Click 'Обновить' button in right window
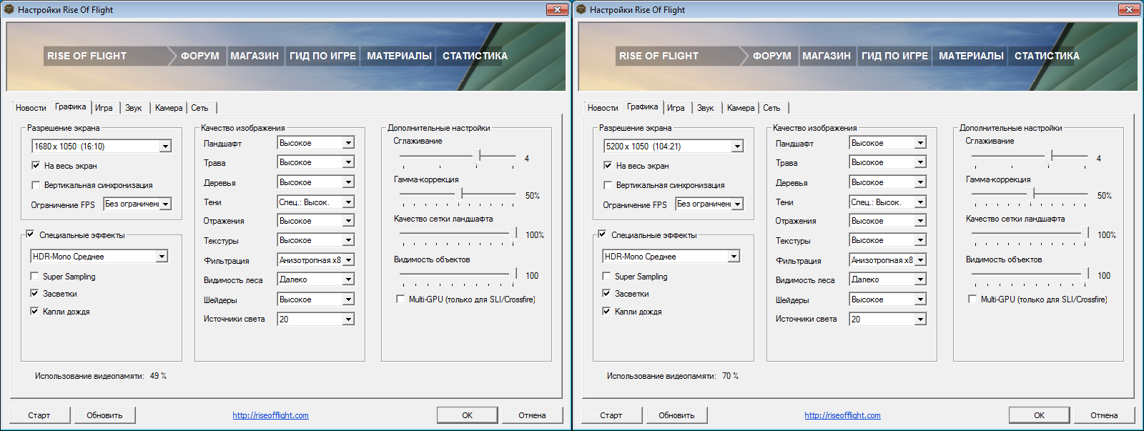 tap(676, 415)
